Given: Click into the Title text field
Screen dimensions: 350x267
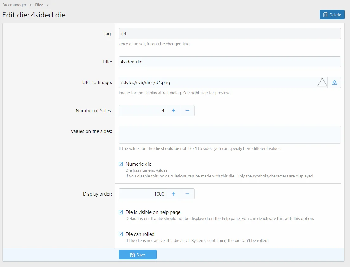Looking at the screenshot, I should coord(230,62).
